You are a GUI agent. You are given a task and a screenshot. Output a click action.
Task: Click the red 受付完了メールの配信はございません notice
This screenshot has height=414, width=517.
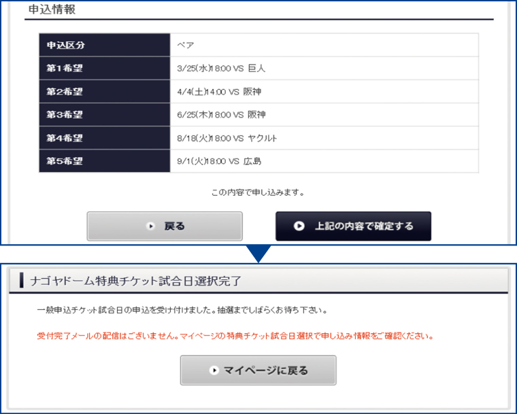[235, 337]
